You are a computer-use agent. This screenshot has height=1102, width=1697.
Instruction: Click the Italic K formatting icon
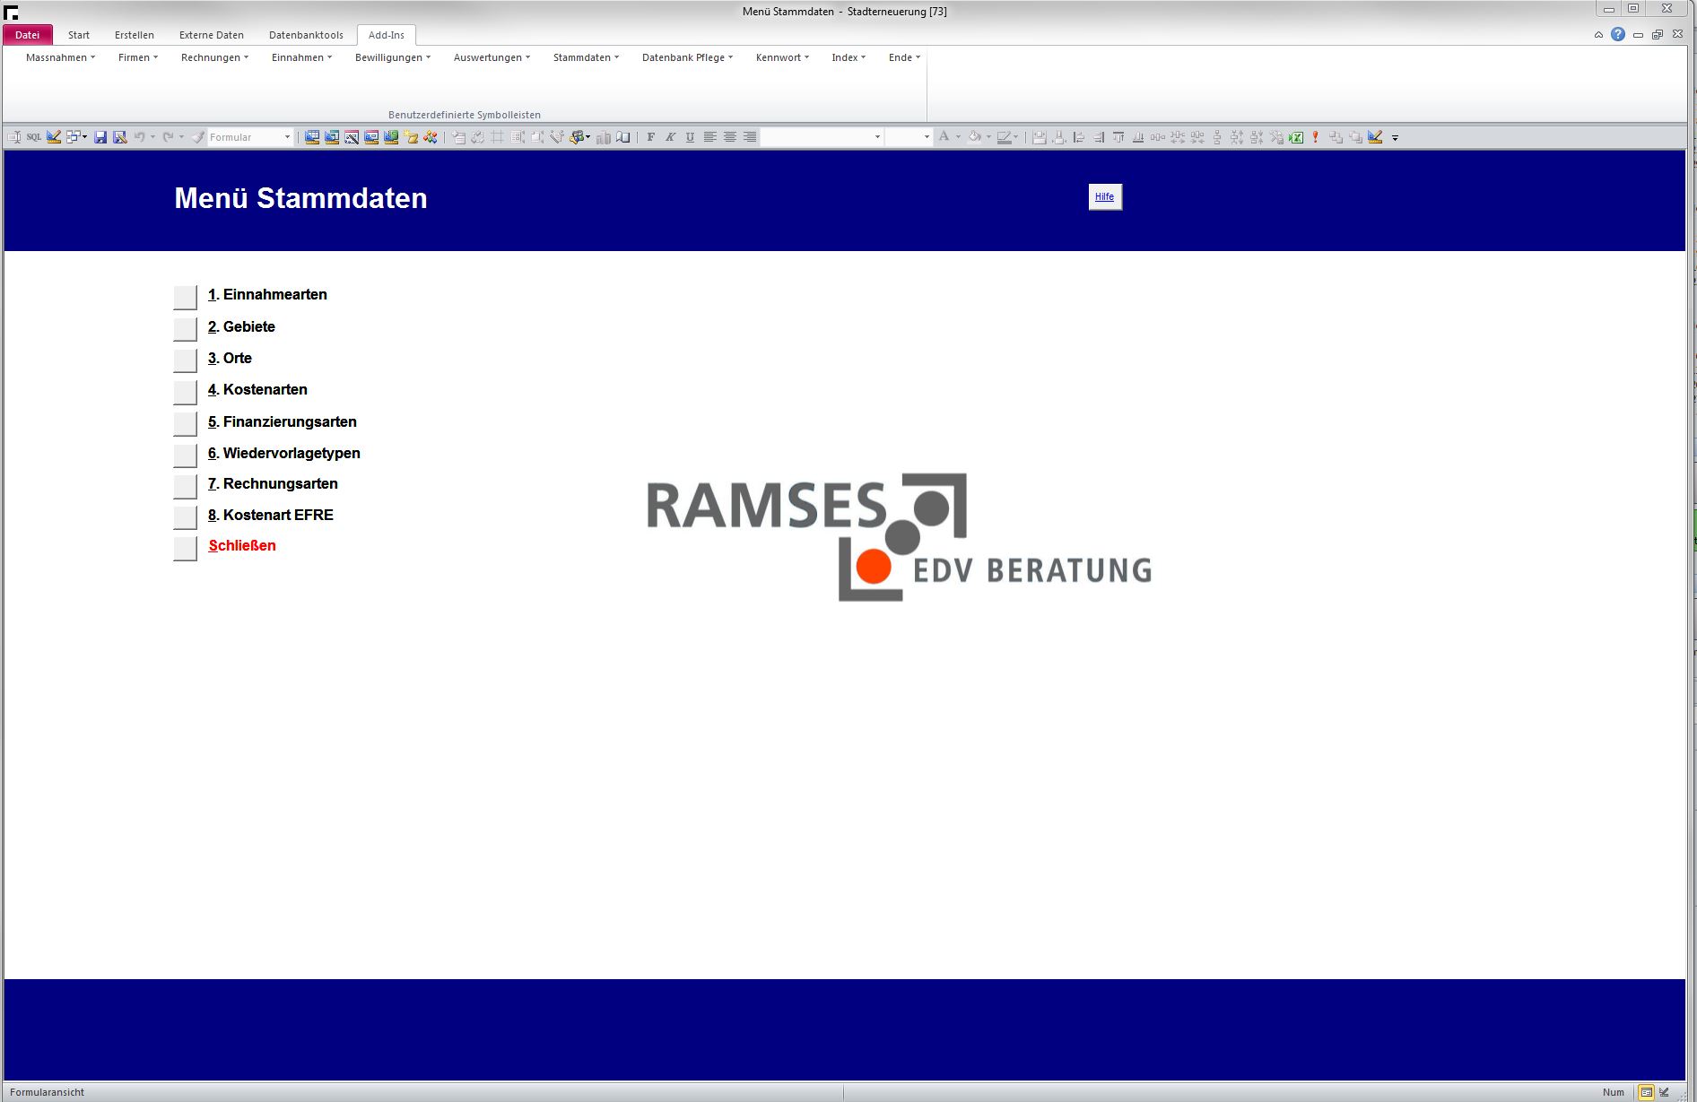point(670,137)
